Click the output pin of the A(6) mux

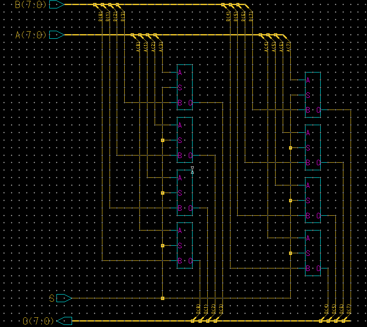(x=318, y=163)
